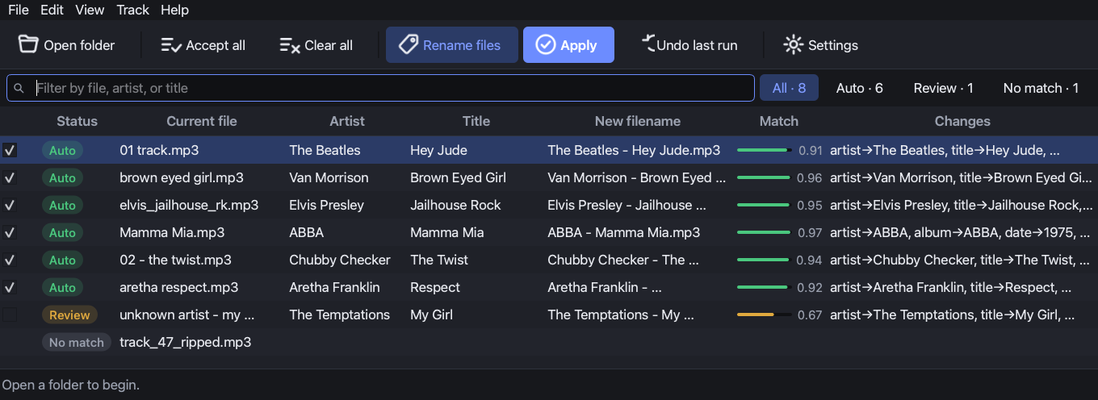Image resolution: width=1098 pixels, height=400 pixels.
Task: Click the Undo last run label
Action: [697, 45]
